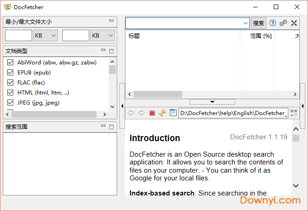The width and height of the screenshot is (308, 211).
Task: Open the help manual icon
Action: tap(272, 23)
